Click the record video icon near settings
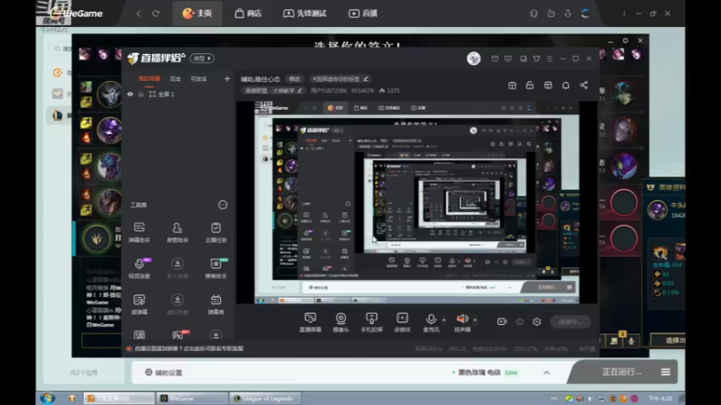Screen dimensions: 721x405 [x=502, y=322]
